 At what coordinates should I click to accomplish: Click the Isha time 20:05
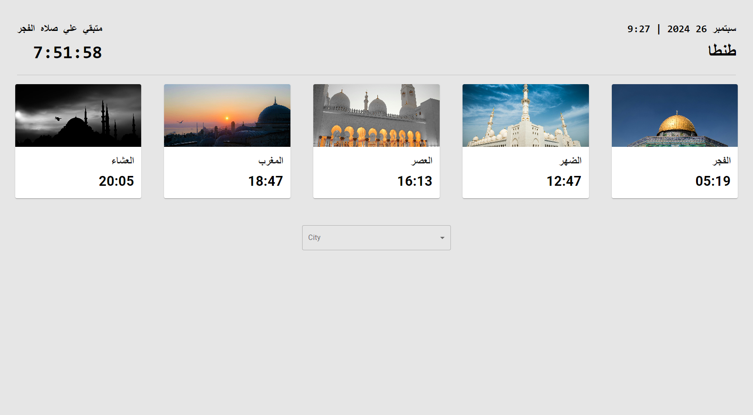[x=116, y=181]
